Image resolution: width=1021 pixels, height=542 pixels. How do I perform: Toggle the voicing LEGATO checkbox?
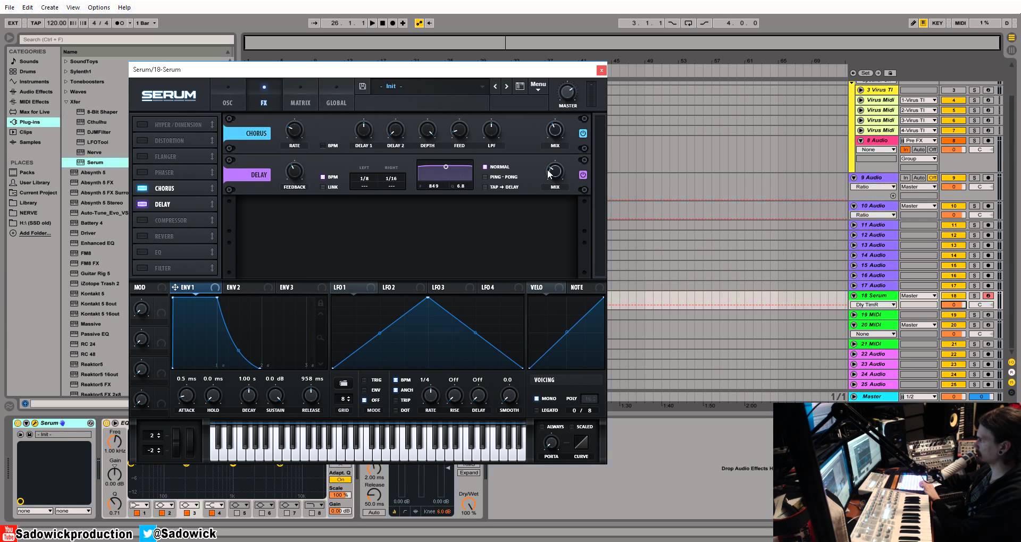coord(536,410)
